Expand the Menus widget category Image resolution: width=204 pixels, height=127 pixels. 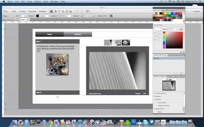click(x=154, y=96)
